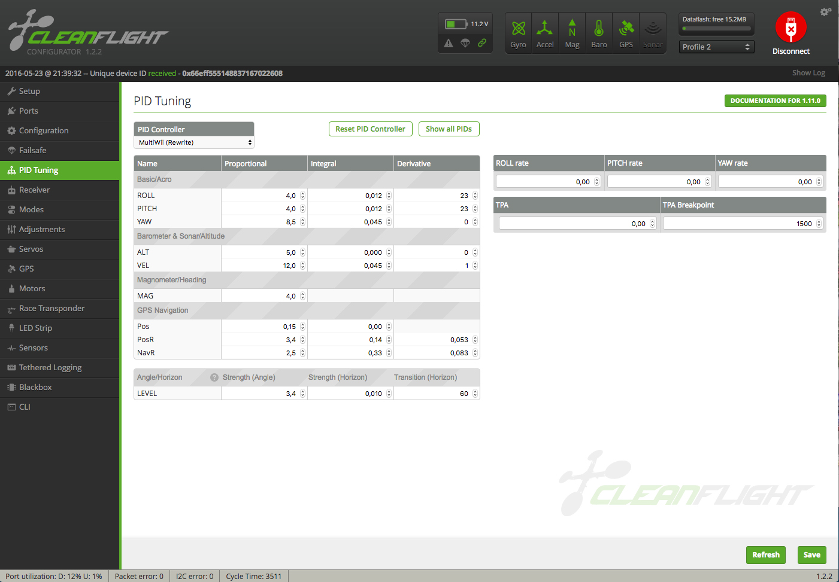Click the LEVEL Strength (Angle) field

264,394
